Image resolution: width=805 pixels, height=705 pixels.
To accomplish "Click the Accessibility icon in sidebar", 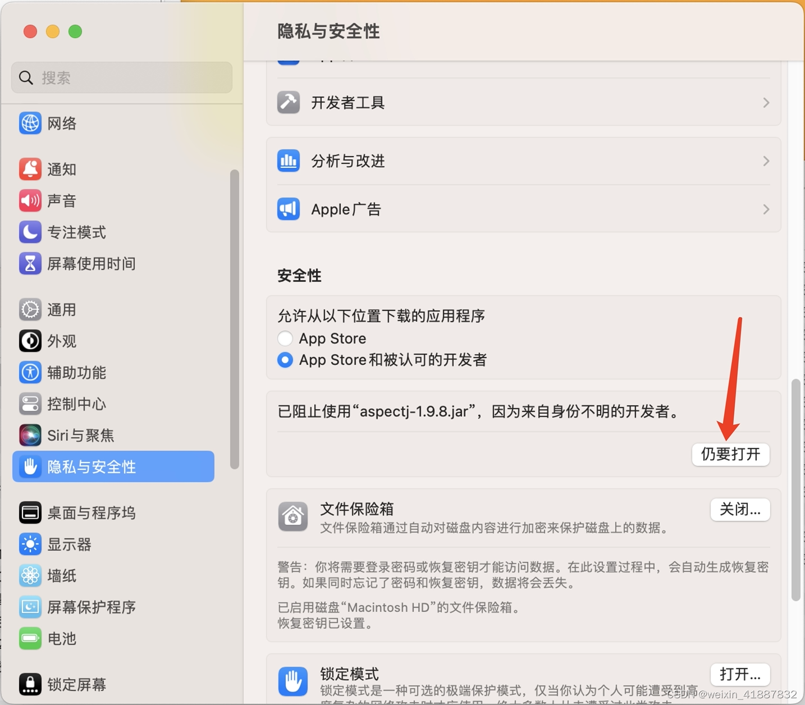I will tap(30, 372).
